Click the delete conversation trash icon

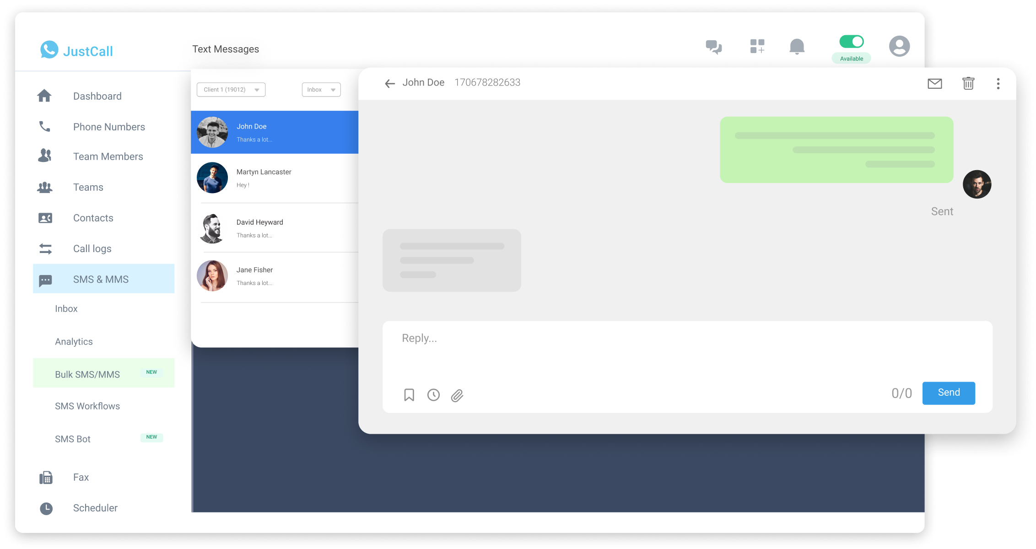(x=968, y=84)
